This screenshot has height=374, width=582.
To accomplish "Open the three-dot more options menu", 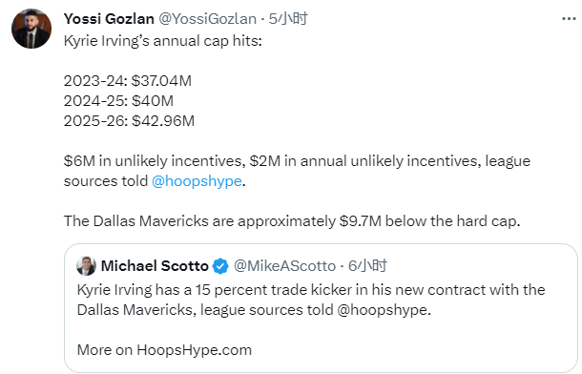I will (x=569, y=18).
